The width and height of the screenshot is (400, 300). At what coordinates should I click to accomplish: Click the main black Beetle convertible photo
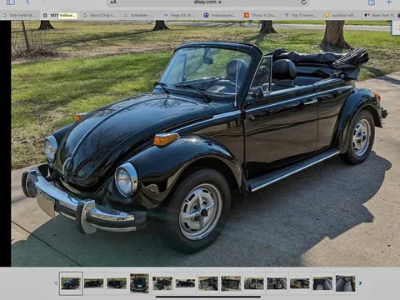(206, 143)
